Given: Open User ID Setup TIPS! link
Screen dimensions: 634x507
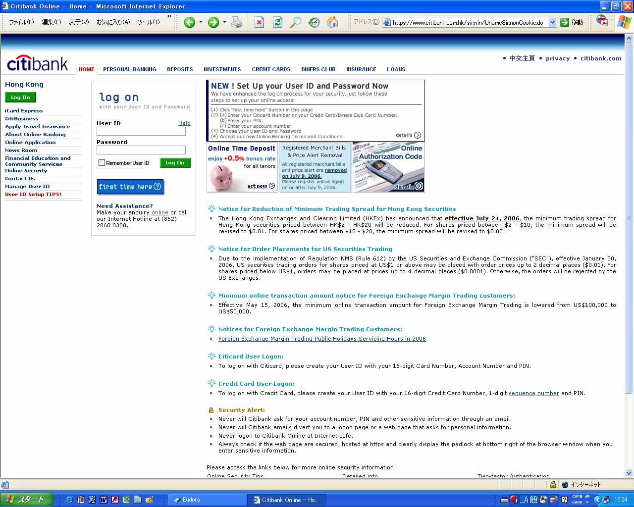Looking at the screenshot, I should pyautogui.click(x=33, y=195).
